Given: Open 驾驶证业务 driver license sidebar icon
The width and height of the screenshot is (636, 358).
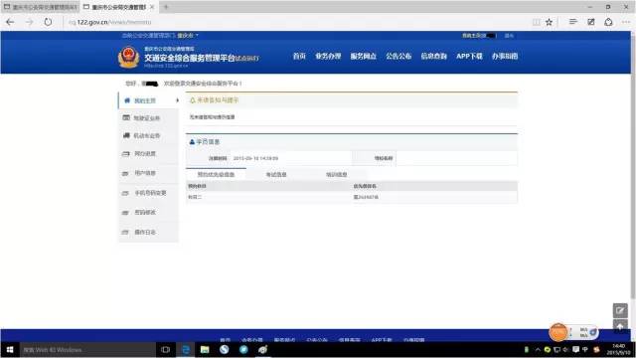Looking at the screenshot, I should (x=126, y=117).
